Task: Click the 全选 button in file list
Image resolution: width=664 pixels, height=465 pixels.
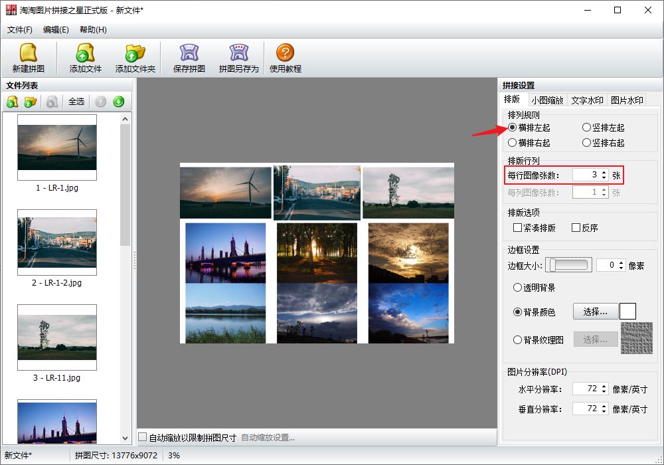Action: pyautogui.click(x=76, y=102)
